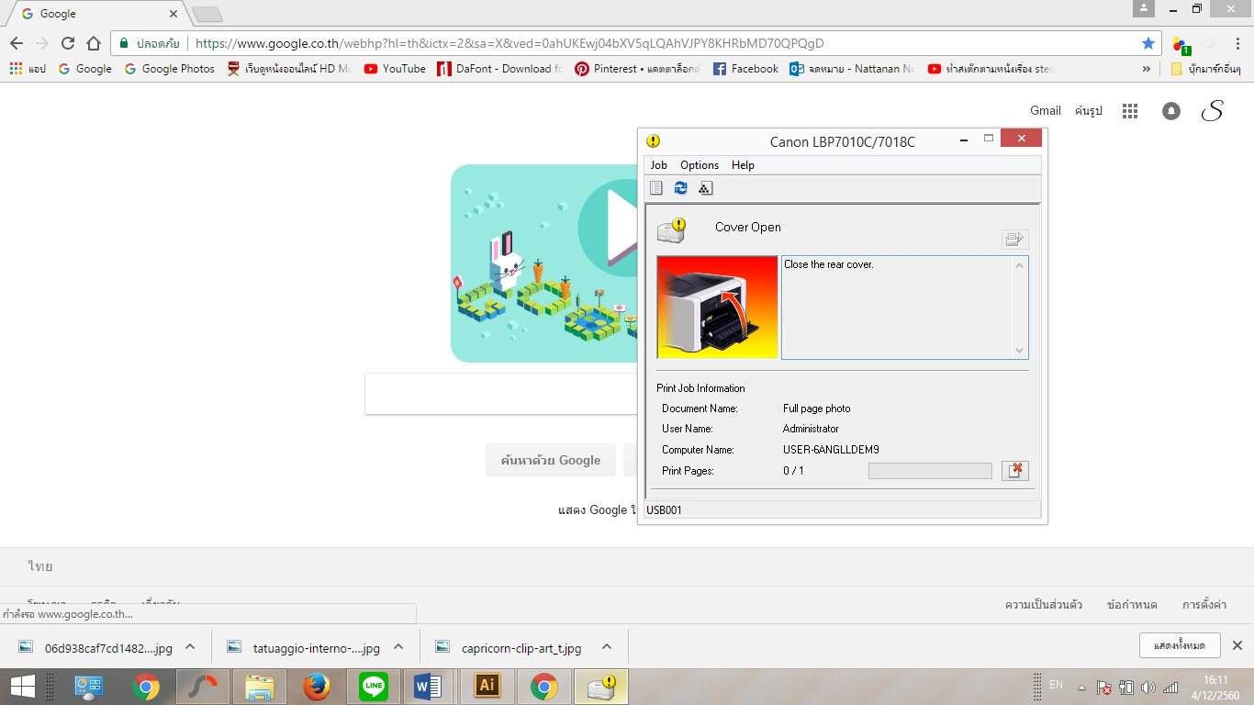Open the other bookmarks folder
The height and width of the screenshot is (705, 1254).
pyautogui.click(x=1206, y=69)
